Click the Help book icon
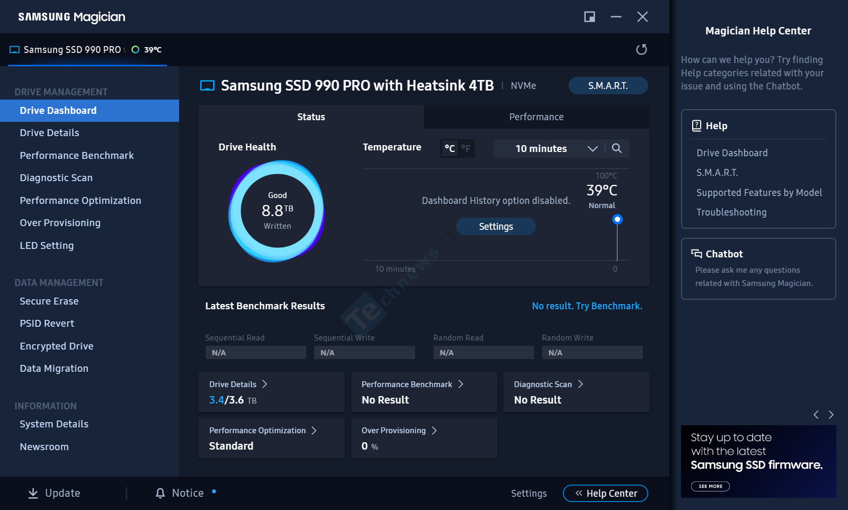This screenshot has height=510, width=848. [x=696, y=126]
